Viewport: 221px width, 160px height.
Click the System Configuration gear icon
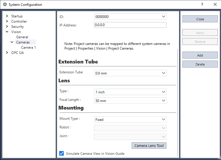click(x=5, y=5)
